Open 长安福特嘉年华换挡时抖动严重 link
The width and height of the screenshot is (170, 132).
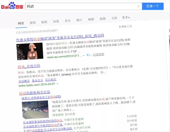(x=43, y=126)
